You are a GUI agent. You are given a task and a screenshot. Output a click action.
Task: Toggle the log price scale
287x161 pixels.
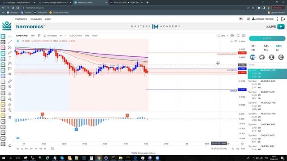click(237, 149)
